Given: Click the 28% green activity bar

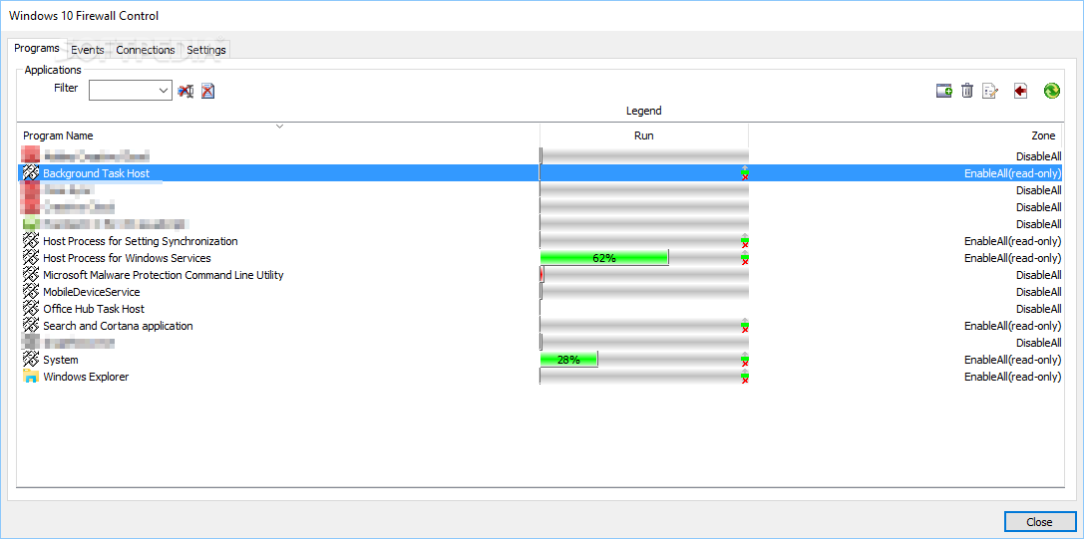Looking at the screenshot, I should 568,360.
